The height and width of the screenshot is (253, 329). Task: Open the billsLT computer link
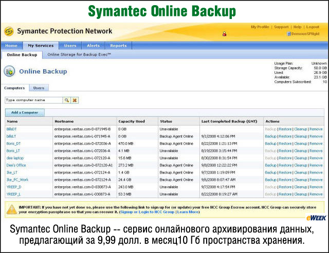[x=11, y=137]
